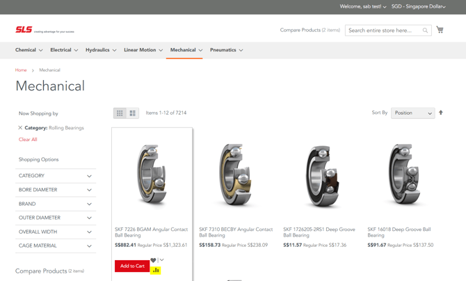Open the SGD currency dropdown
Screen dimensions: 466x281
coord(419,6)
